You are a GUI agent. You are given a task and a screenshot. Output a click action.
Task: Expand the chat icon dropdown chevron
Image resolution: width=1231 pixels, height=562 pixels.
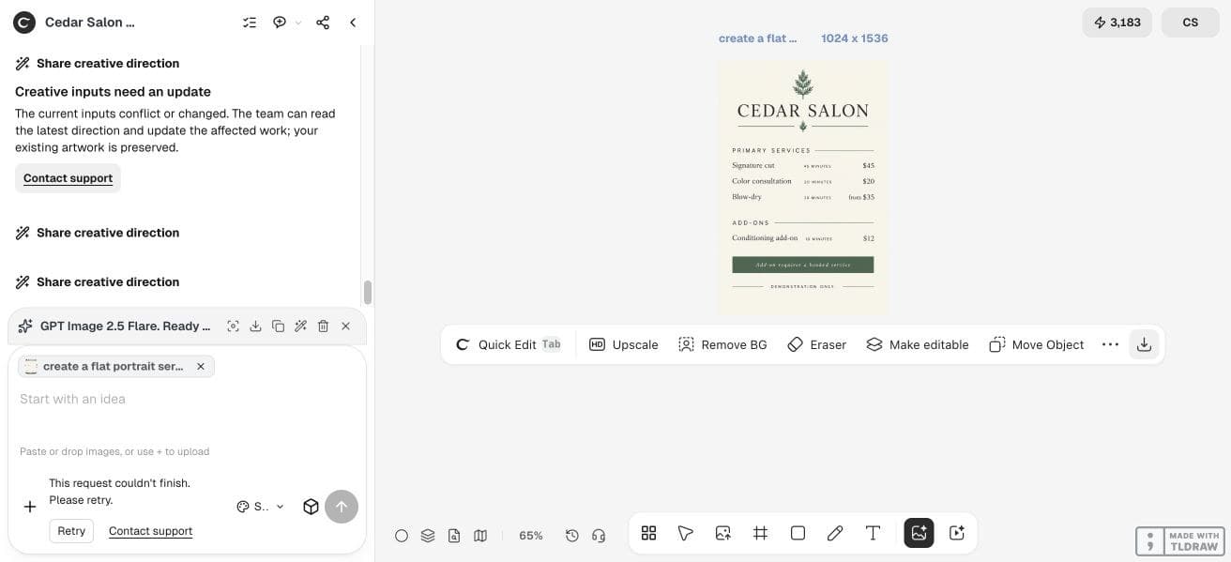[x=298, y=23]
